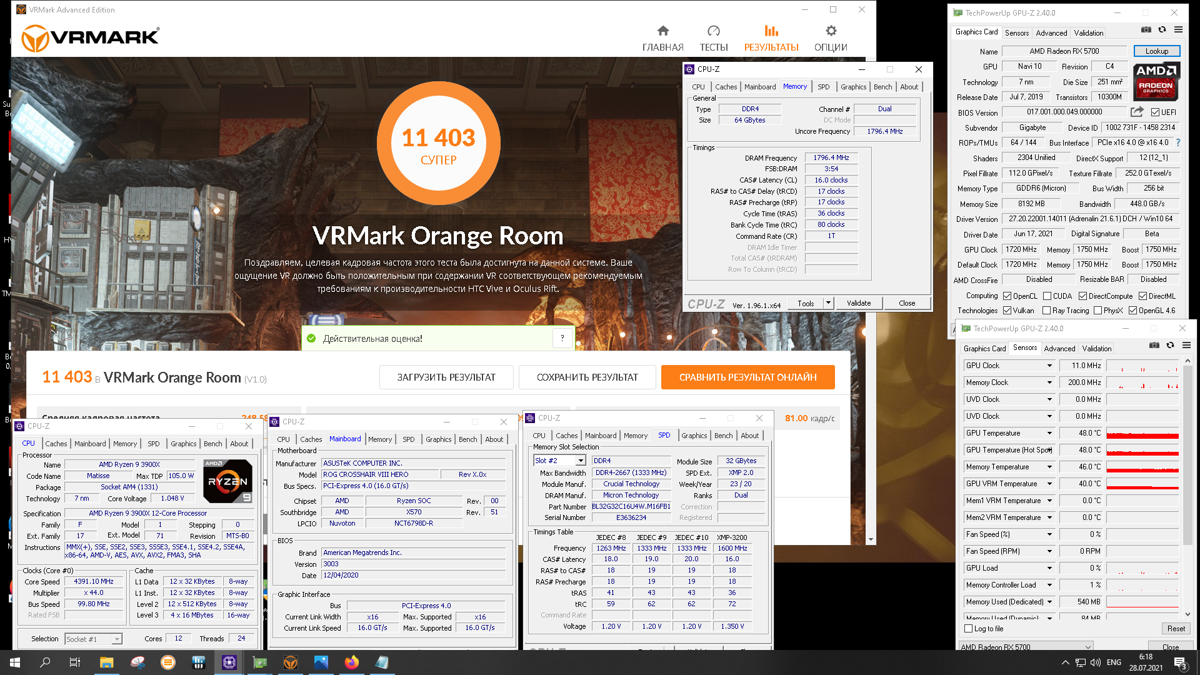1200x675 pixels.
Task: Click the GPU VRM Temperature red sensor graph
Action: tap(1142, 484)
